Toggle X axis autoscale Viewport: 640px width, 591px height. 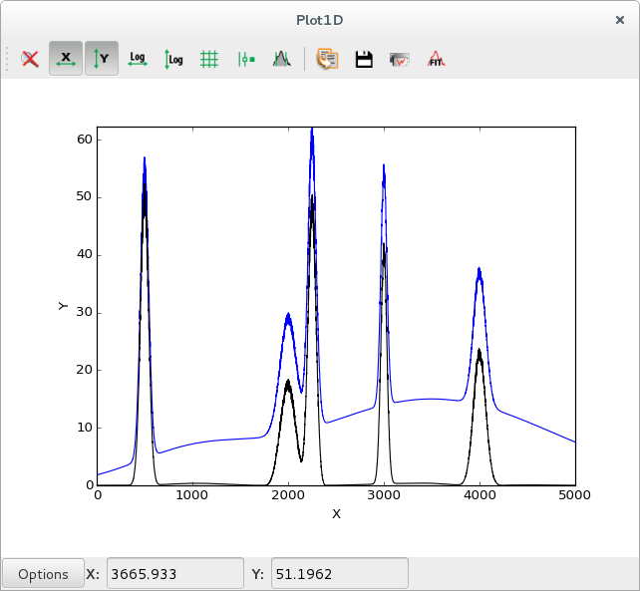66,59
